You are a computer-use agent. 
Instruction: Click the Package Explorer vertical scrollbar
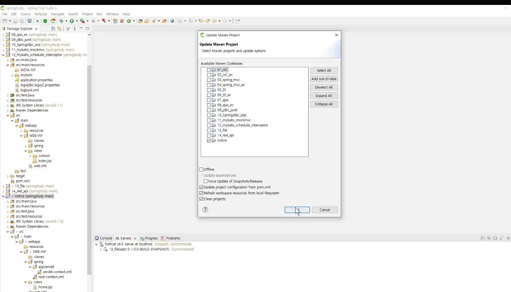coord(90,169)
